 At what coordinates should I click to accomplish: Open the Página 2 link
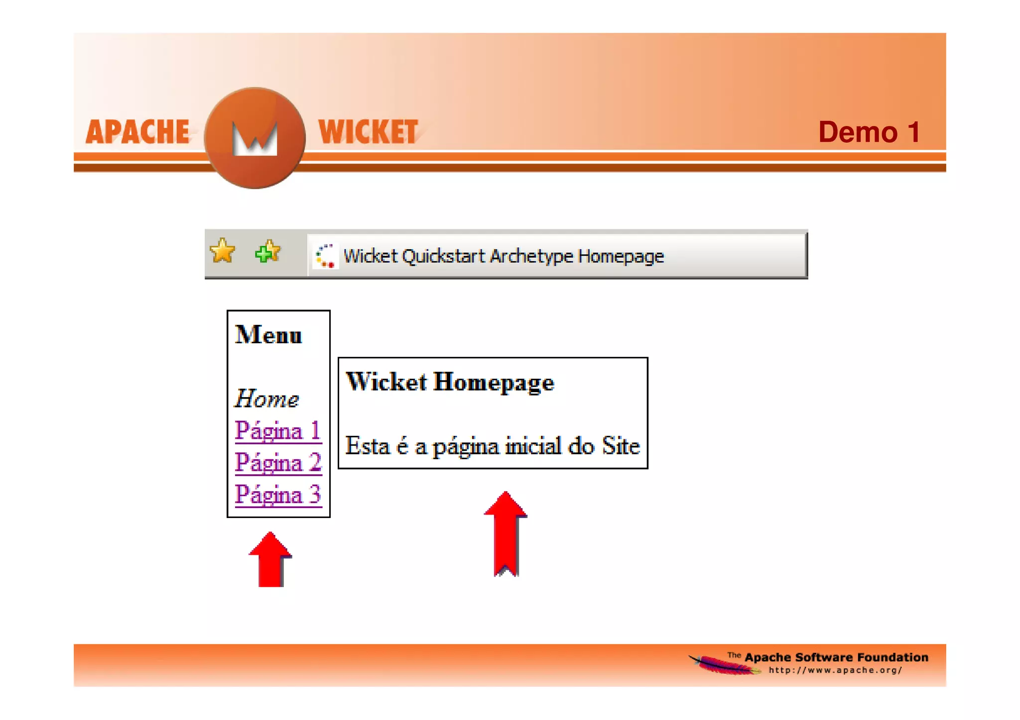click(278, 462)
